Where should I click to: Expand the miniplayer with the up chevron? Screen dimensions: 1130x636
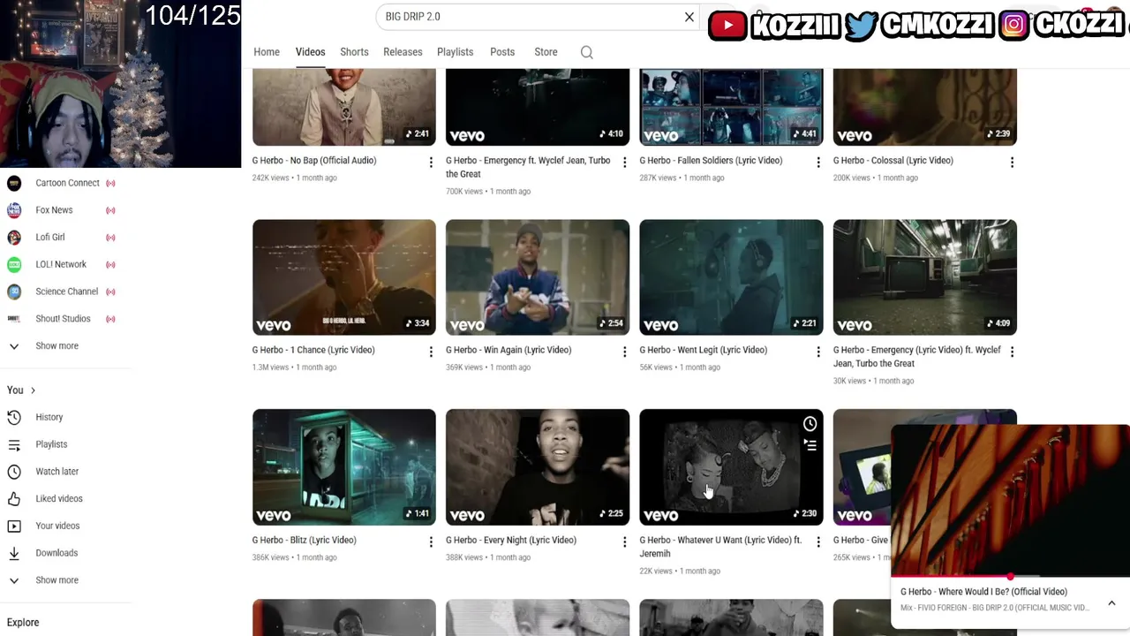tap(1111, 603)
